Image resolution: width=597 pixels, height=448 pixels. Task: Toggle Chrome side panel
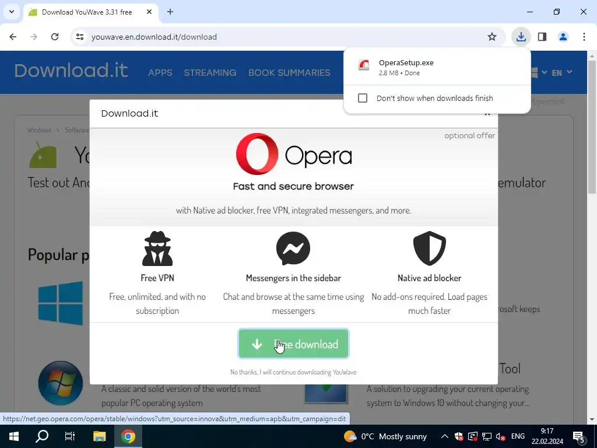(542, 37)
